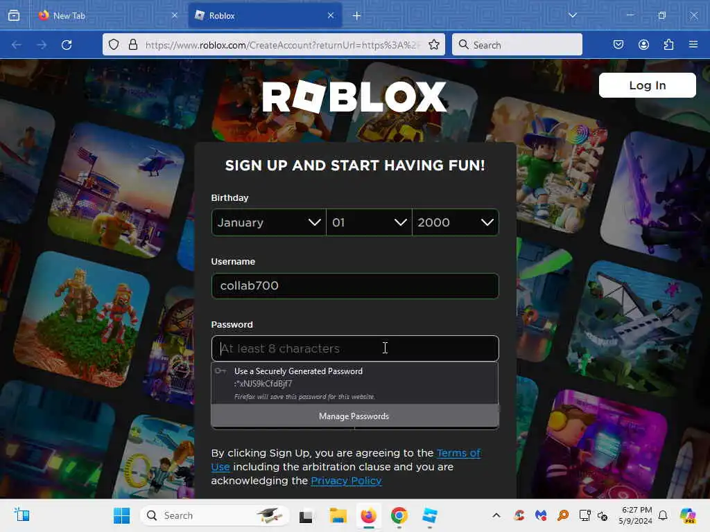Viewport: 710px width, 532px height.
Task: Open Firefox View icon in tab bar
Action: click(14, 15)
